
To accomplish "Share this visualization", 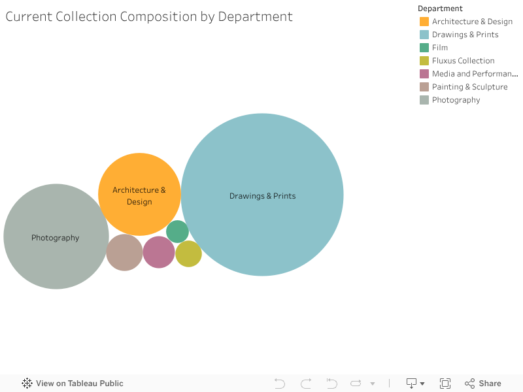I will 482,384.
